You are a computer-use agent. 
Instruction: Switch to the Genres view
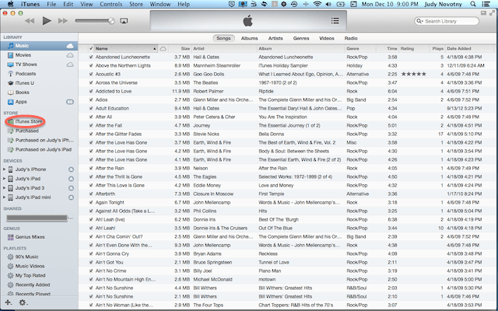[301, 38]
